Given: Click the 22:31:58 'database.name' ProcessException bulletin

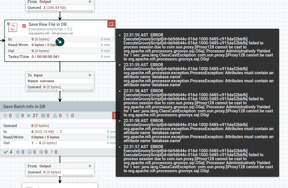Looking at the screenshot, I should (x=199, y=131).
